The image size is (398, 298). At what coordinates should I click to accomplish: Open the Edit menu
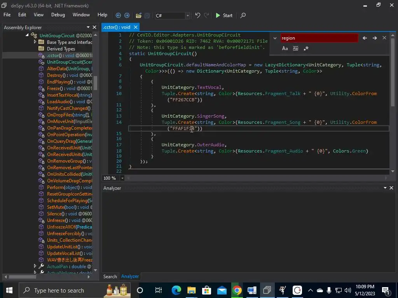pos(22,15)
